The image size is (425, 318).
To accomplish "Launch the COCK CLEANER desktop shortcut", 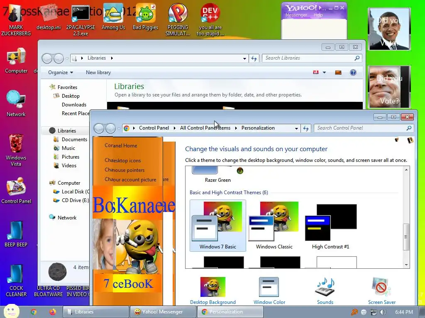I will (16, 281).
